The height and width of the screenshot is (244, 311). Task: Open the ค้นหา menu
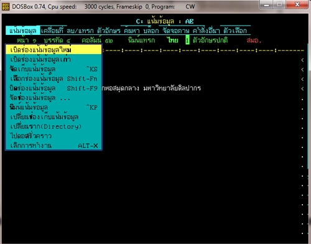pyautogui.click(x=132, y=30)
